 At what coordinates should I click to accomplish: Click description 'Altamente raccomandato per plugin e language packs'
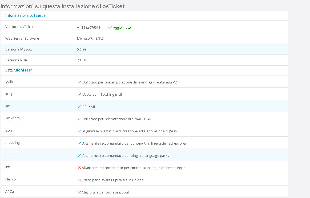click(x=126, y=155)
